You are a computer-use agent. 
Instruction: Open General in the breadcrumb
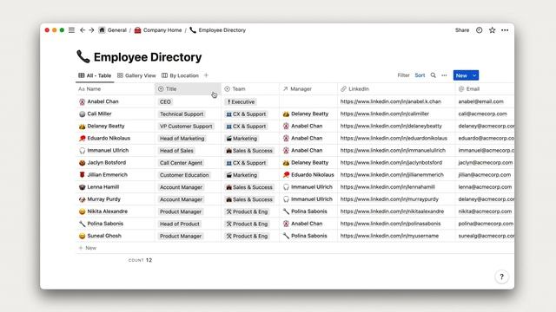click(x=117, y=30)
